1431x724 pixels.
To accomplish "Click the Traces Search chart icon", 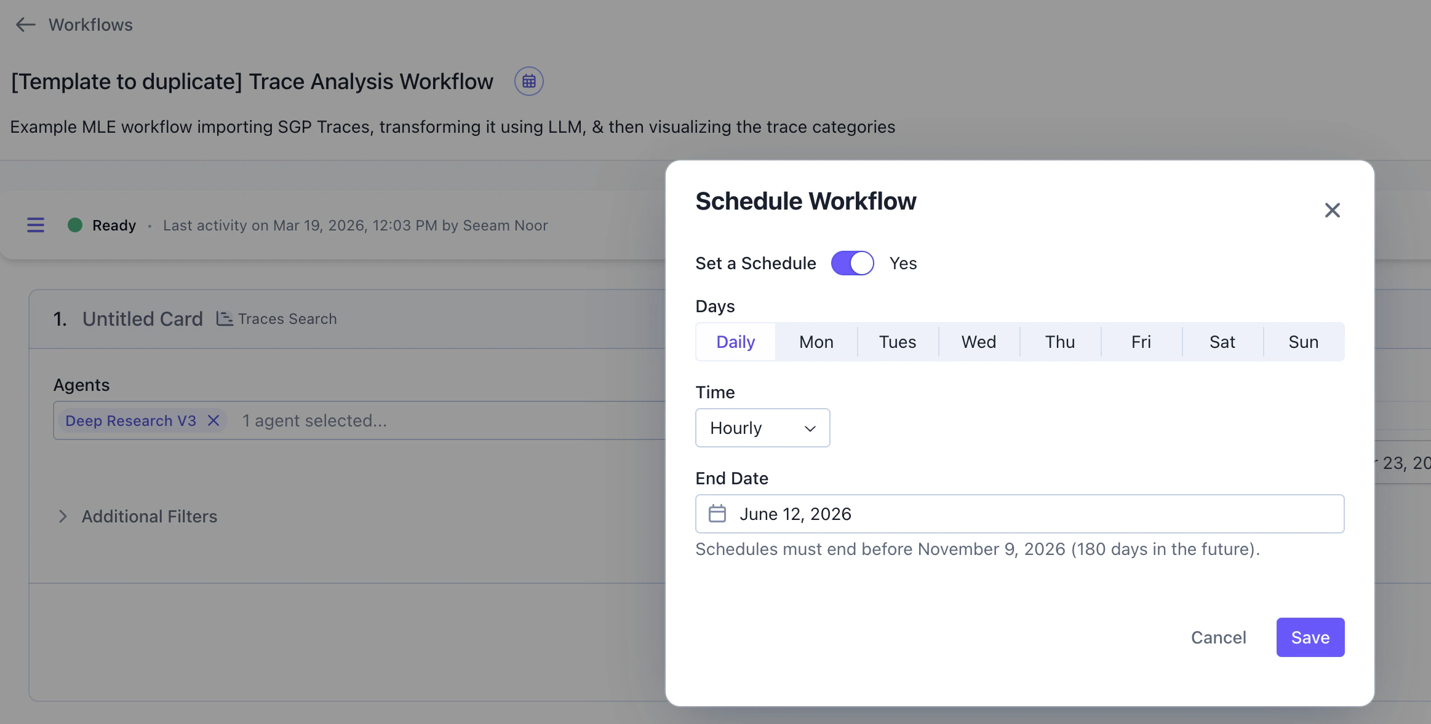I will 225,318.
